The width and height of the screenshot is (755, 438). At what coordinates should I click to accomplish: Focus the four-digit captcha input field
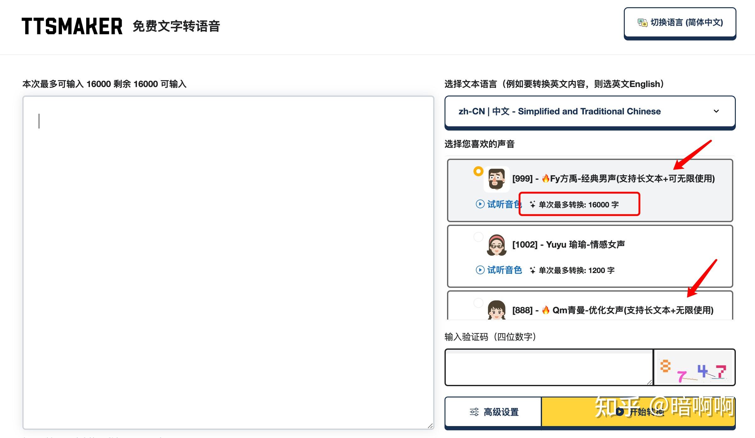coord(549,367)
